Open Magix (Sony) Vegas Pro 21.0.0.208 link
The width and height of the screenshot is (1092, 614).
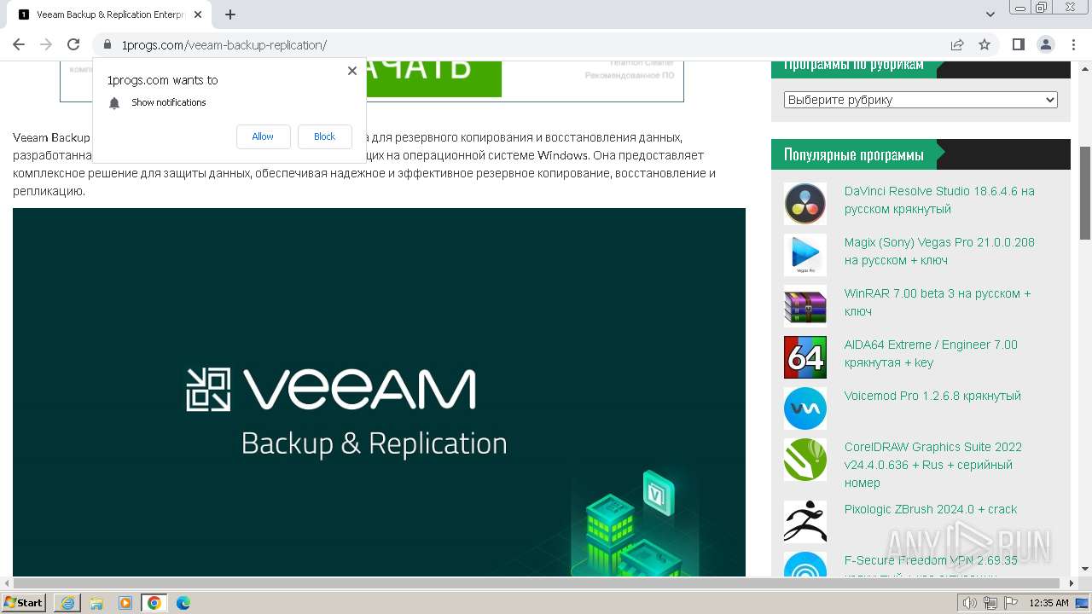point(939,252)
